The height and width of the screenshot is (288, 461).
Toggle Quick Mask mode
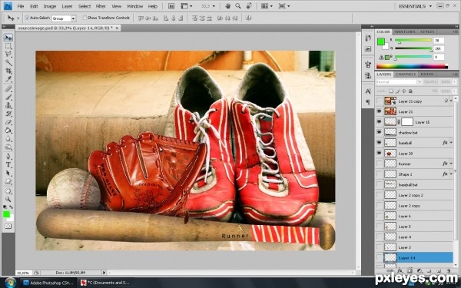(8, 226)
